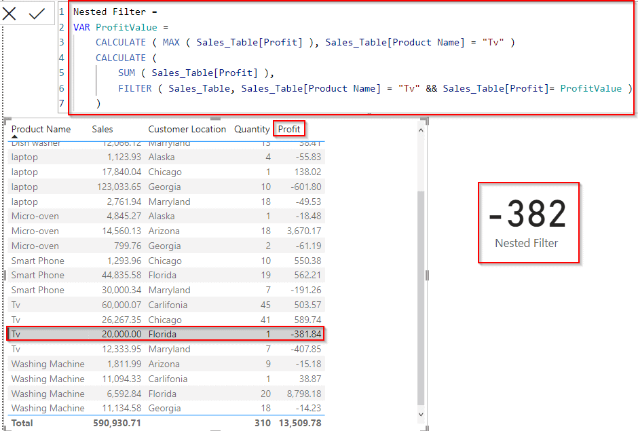
Task: Sort by the Sales column header
Action: (x=102, y=129)
